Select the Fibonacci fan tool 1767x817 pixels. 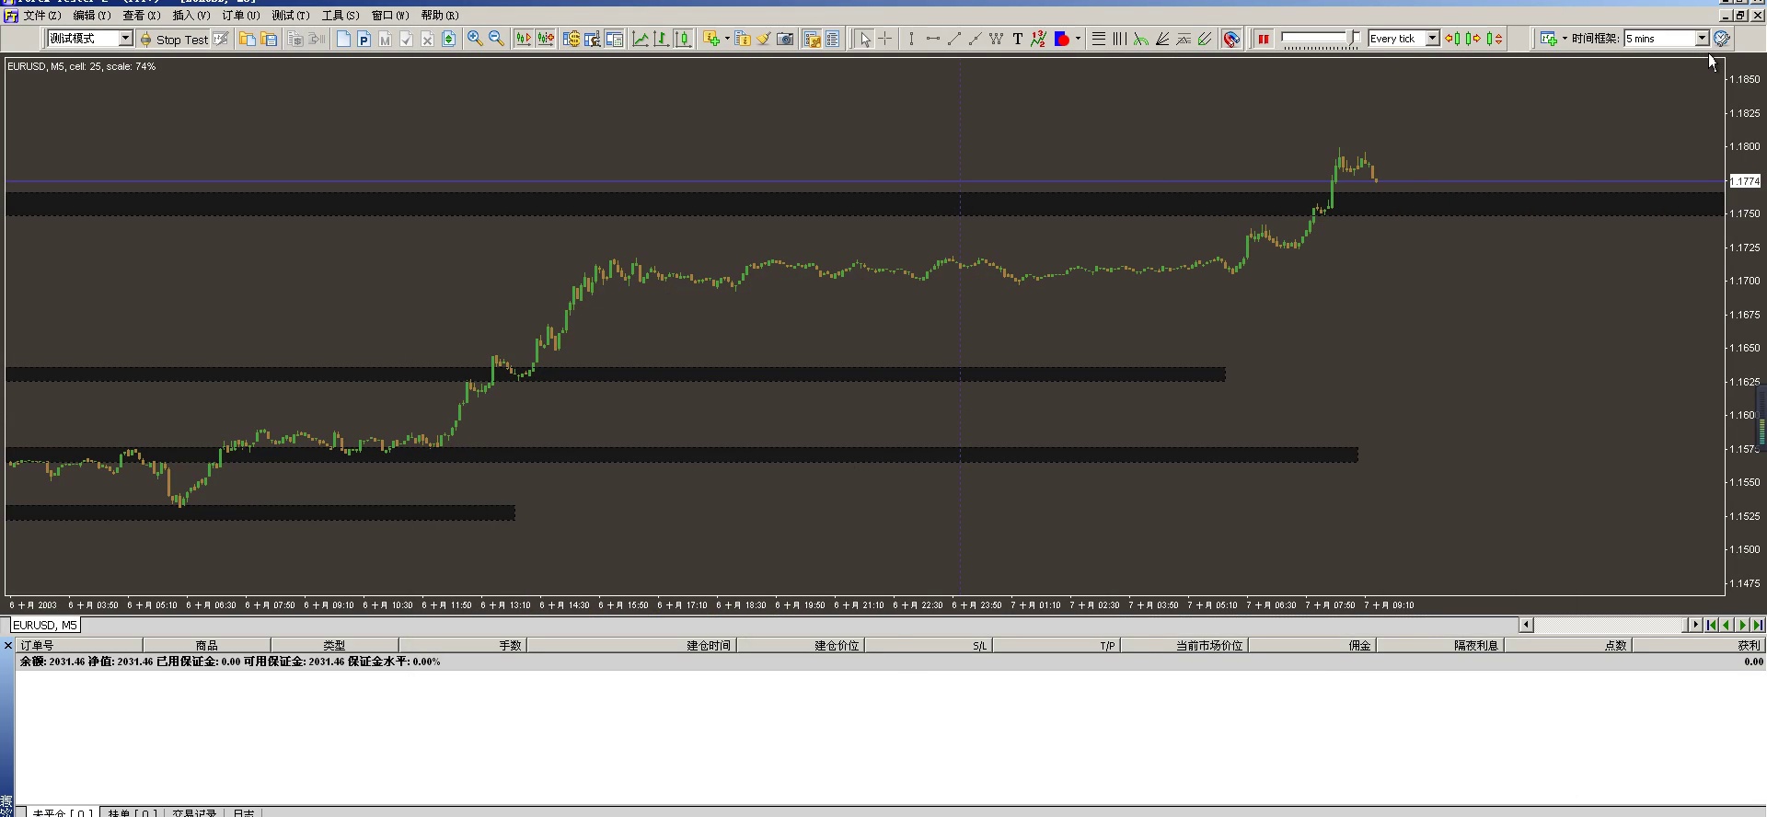(1162, 39)
